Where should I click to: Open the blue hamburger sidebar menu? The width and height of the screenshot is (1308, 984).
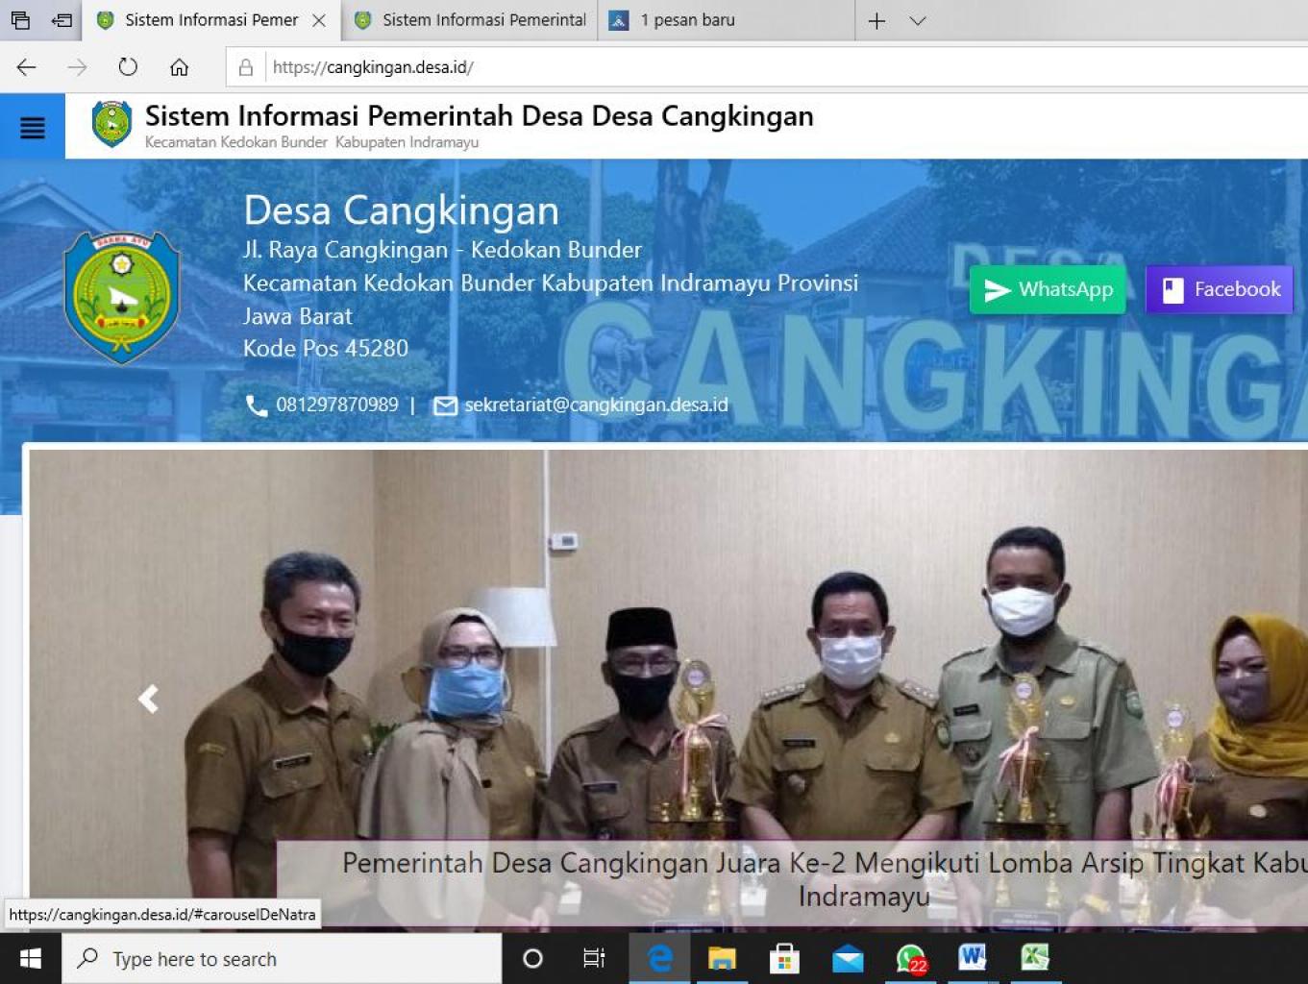point(32,127)
